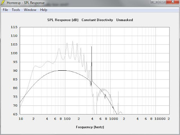The width and height of the screenshot is (180, 135).
Task: Click the 100 label on frequency axis
Action: pyautogui.click(x=67, y=119)
